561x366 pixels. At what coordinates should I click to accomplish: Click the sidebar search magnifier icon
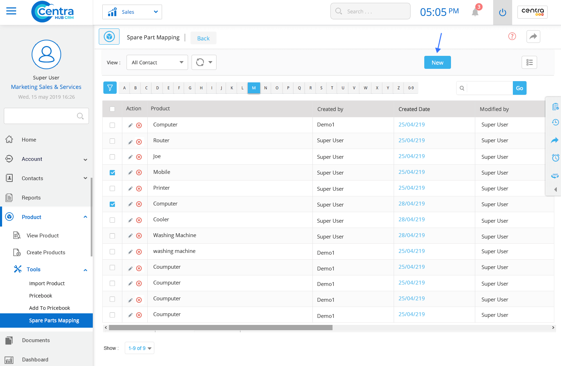(80, 116)
